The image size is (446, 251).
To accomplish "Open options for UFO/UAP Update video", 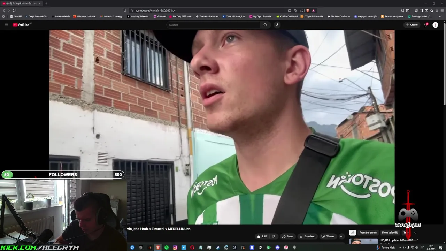I will (418, 241).
